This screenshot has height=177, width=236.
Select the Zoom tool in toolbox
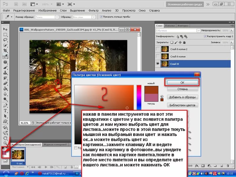click(x=5, y=143)
